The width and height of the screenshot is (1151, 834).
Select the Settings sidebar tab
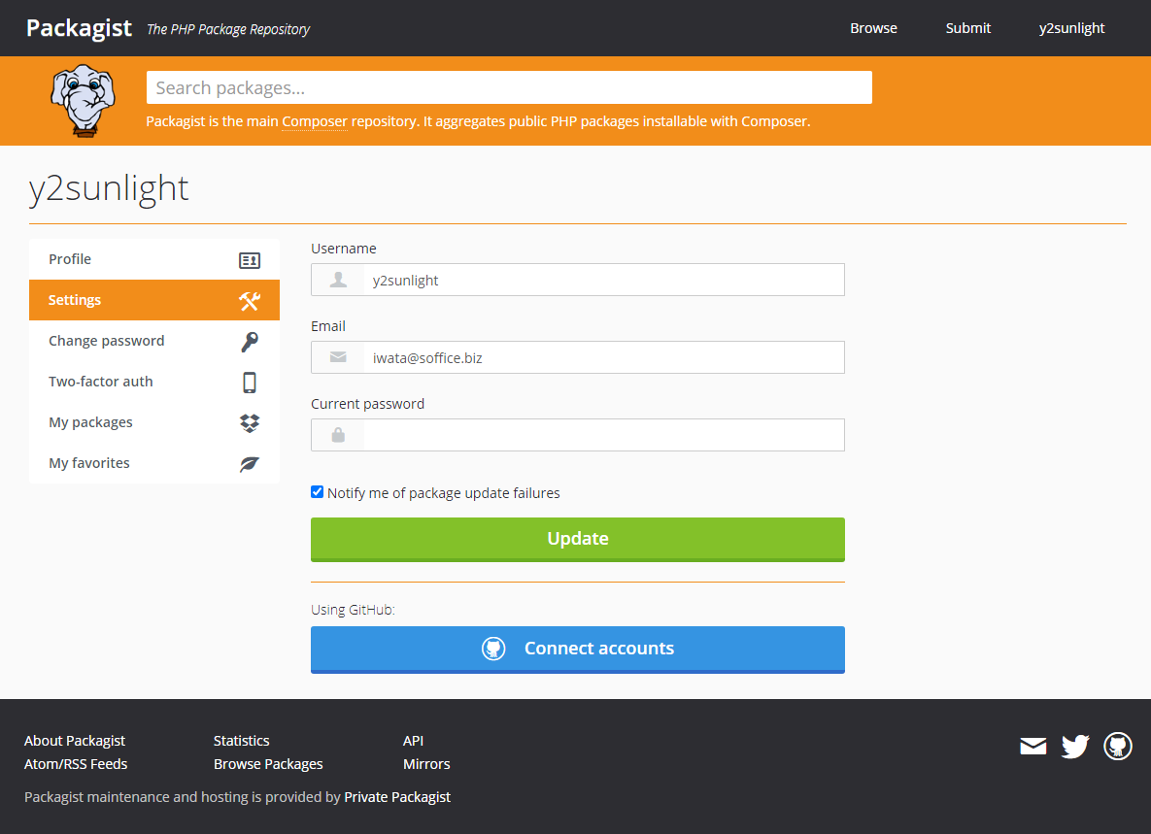[x=154, y=300]
